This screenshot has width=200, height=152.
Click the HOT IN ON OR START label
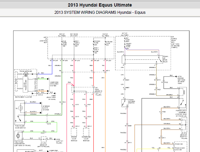coord(74,35)
